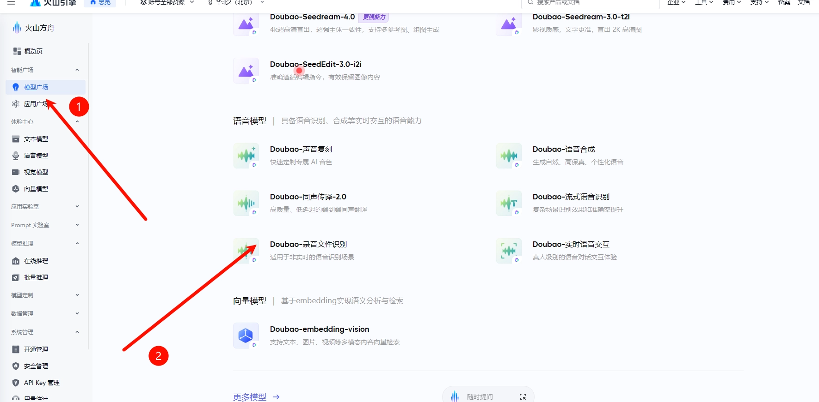Click the Doubao-实时语音交互 icon
The height and width of the screenshot is (402, 819).
tap(509, 251)
